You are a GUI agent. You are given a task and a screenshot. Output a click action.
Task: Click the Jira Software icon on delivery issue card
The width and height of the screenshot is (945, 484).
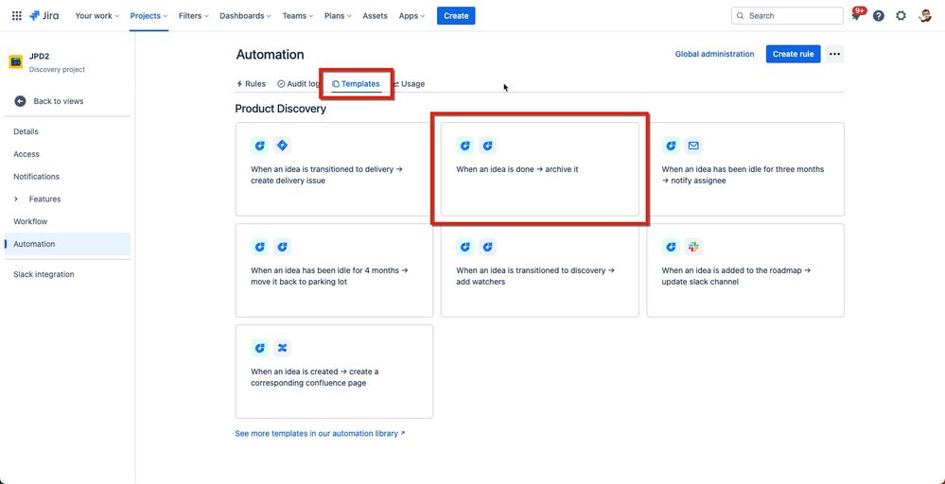click(282, 146)
